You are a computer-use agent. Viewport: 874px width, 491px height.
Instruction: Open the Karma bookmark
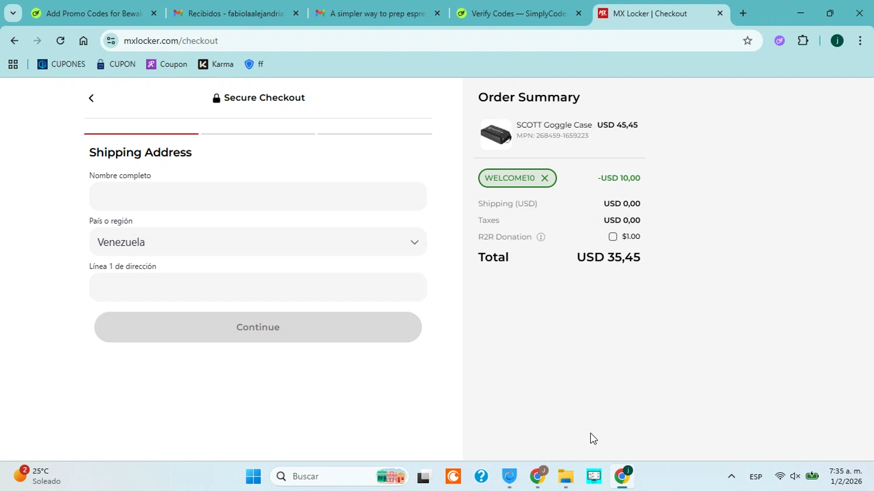coord(216,65)
